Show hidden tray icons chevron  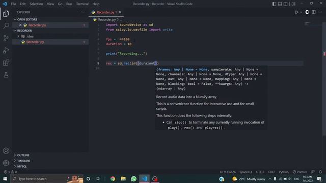pos(270,178)
